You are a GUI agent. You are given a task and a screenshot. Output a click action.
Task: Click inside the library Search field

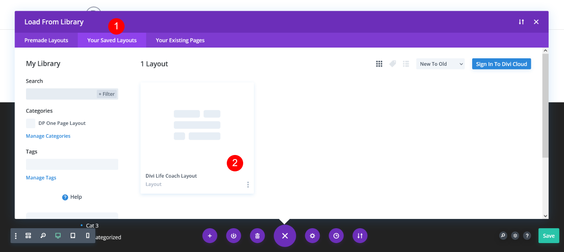59,94
